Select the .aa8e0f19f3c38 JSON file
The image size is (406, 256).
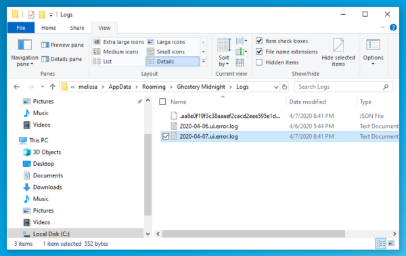[230, 116]
